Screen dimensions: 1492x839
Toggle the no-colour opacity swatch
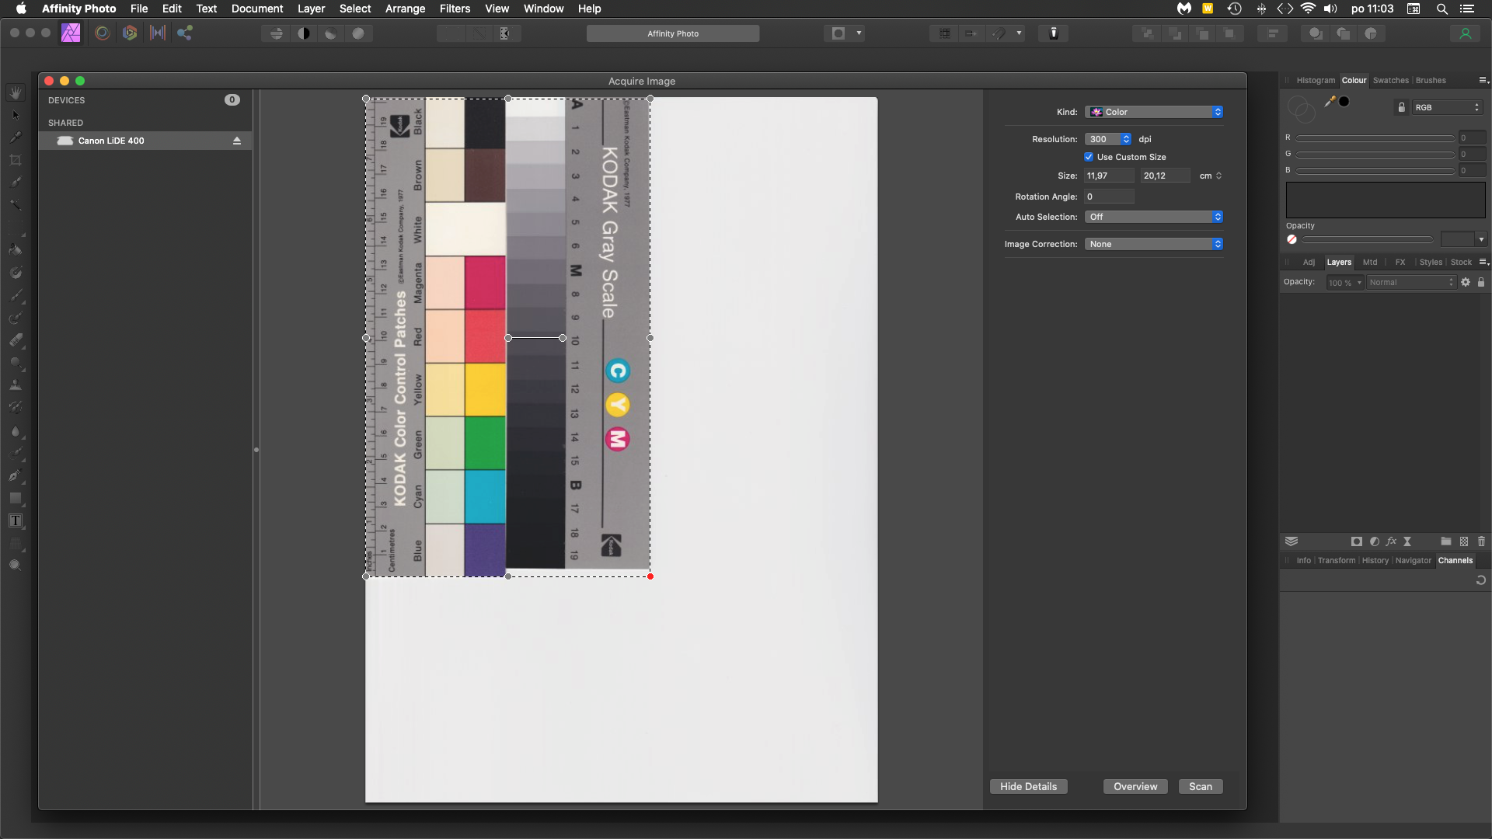coord(1292,240)
